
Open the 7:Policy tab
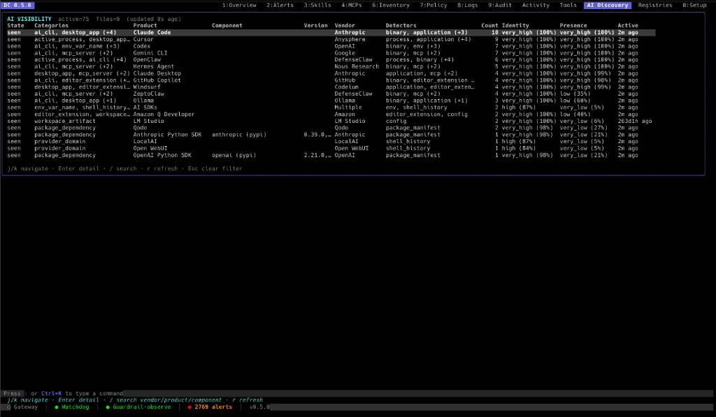pyautogui.click(x=434, y=5)
